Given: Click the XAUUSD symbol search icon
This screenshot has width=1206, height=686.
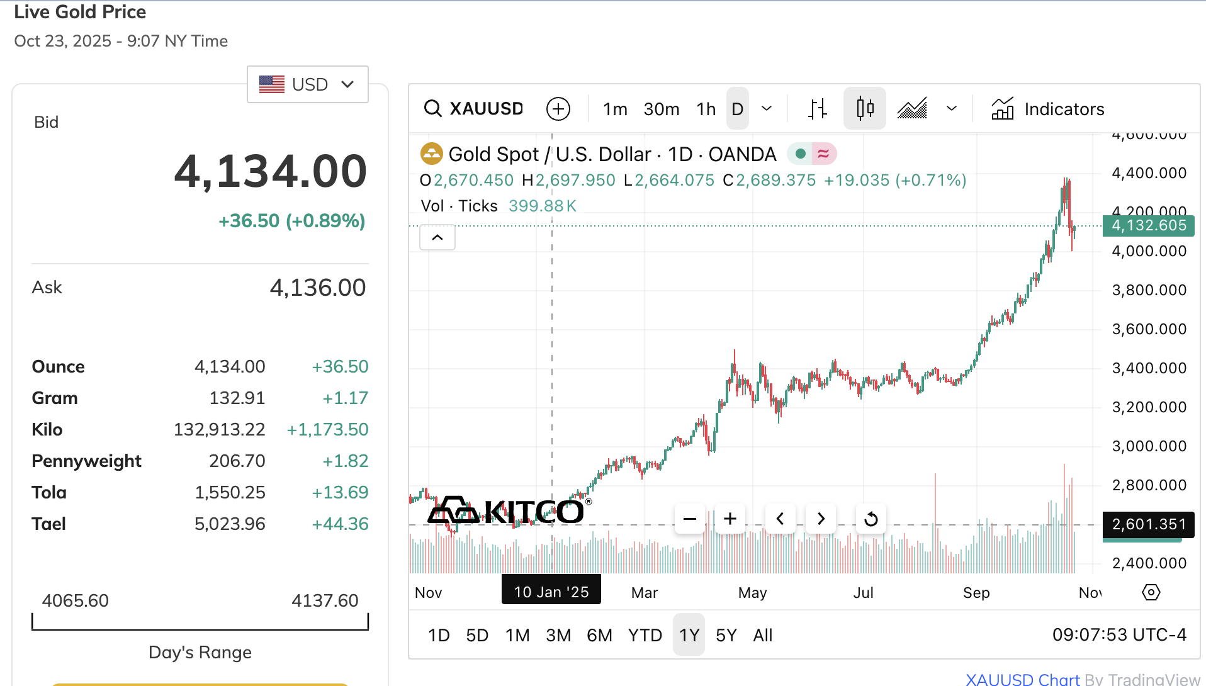Looking at the screenshot, I should click(x=432, y=109).
